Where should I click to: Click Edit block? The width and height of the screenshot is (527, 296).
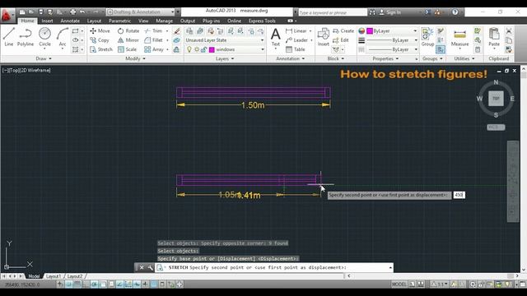[341, 40]
